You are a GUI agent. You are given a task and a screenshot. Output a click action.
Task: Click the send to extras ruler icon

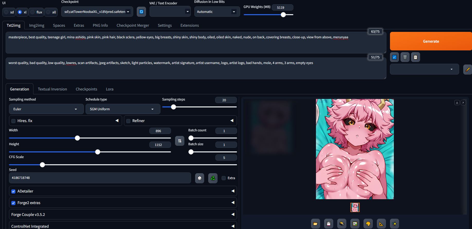381,224
